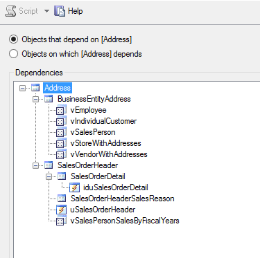Select vIndividualCustomer in dependencies tree

tap(103, 121)
